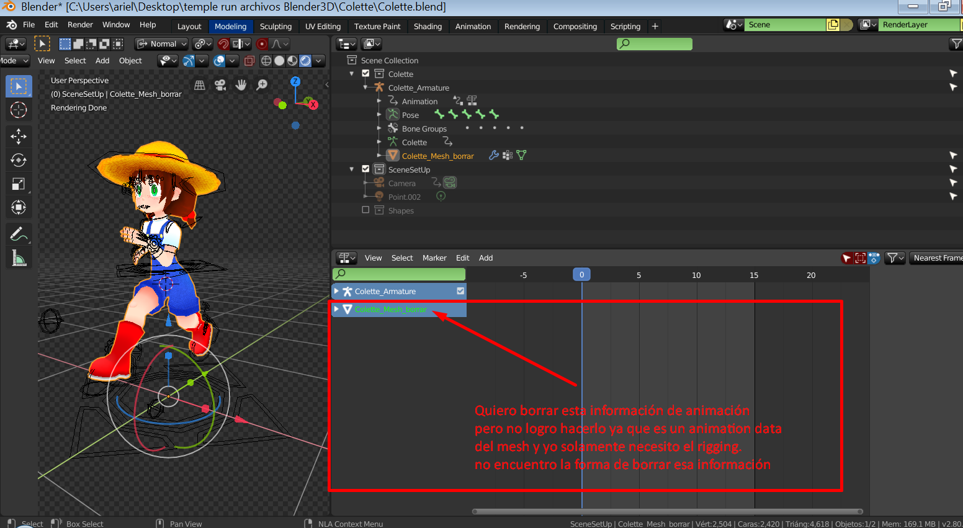Switch to wireframe viewport shading
Image resolution: width=963 pixels, height=528 pixels.
[x=266, y=61]
